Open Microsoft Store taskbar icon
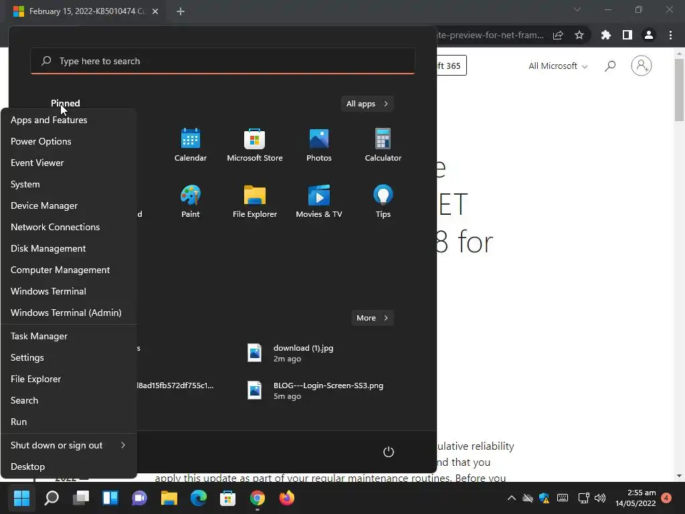This screenshot has width=685, height=514. click(227, 498)
